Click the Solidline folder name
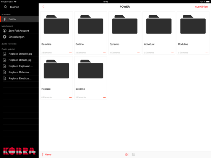 (x=80, y=89)
